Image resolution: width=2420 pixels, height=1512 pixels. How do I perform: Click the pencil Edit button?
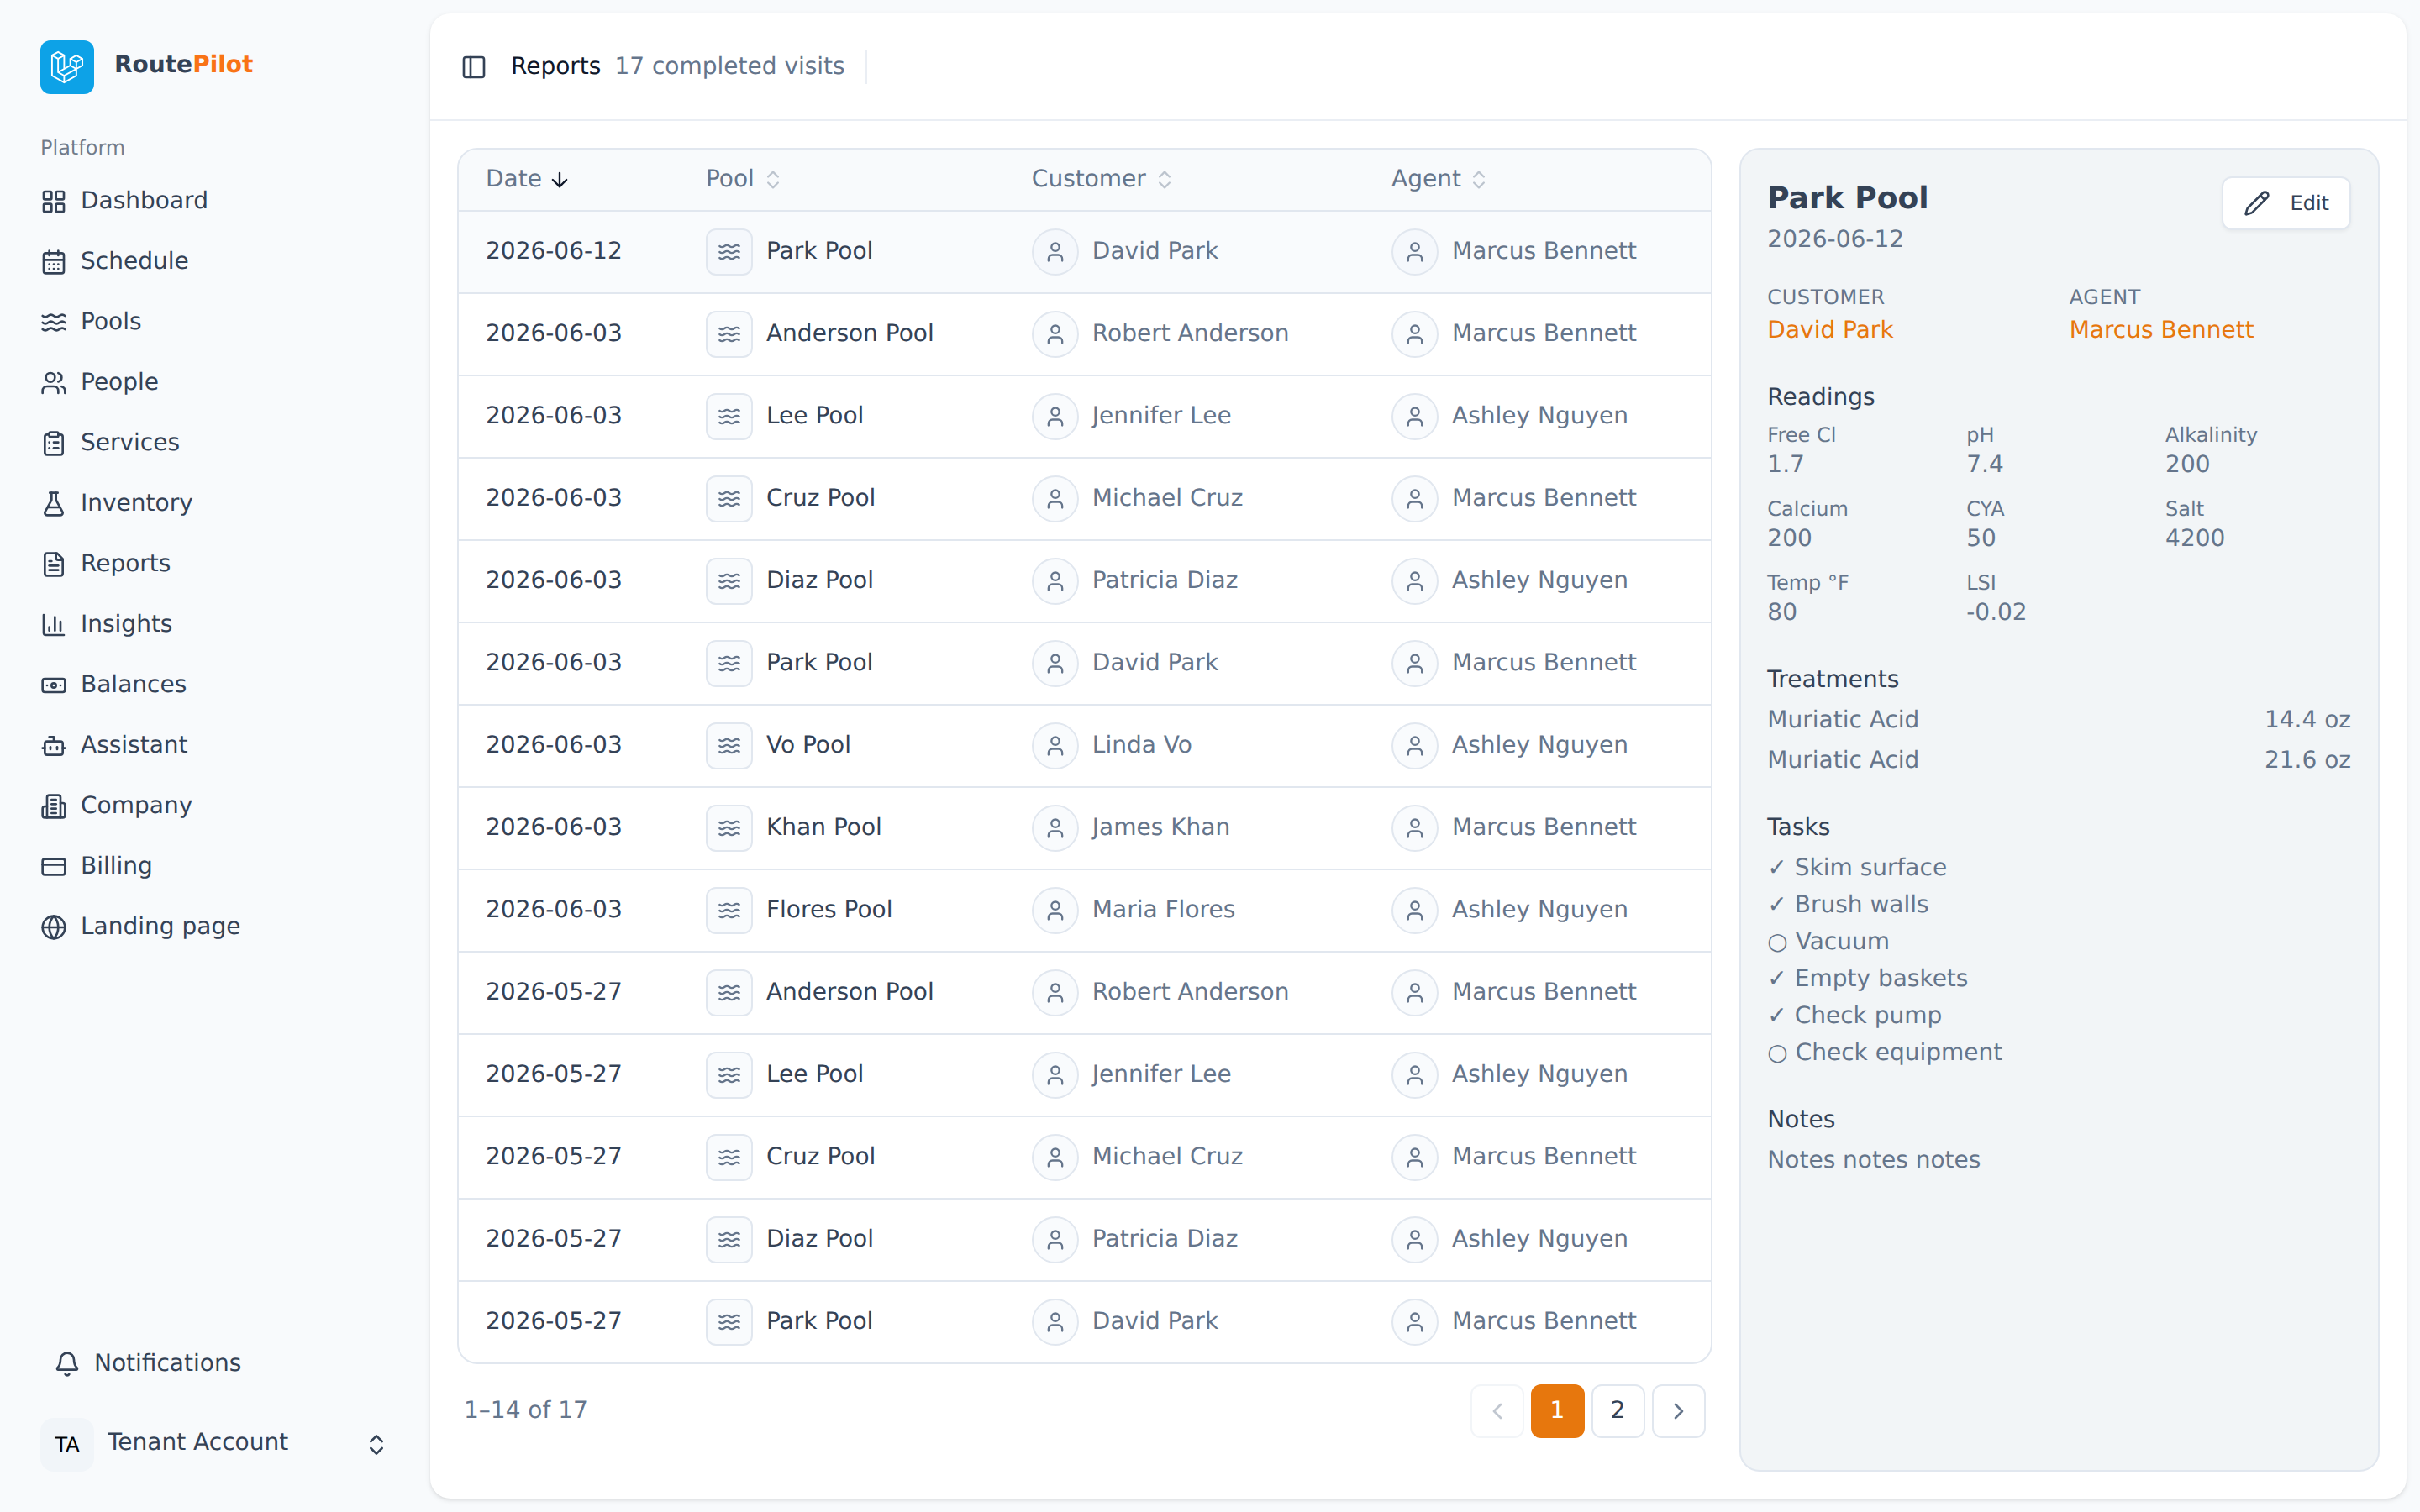pyautogui.click(x=2286, y=203)
